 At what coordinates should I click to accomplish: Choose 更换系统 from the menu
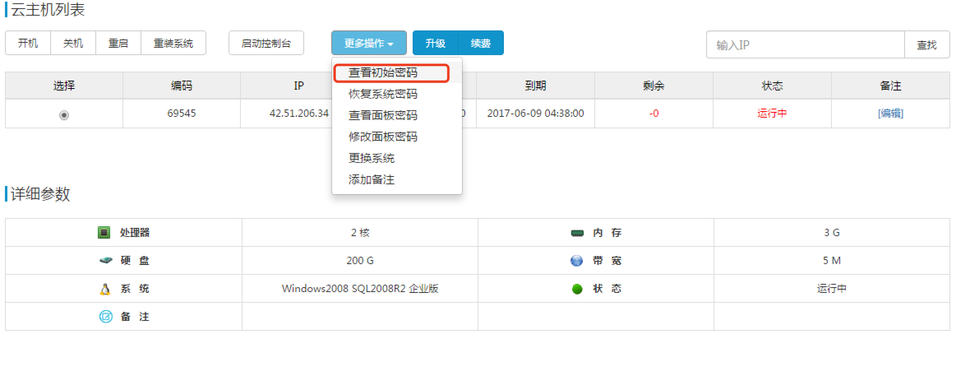pos(397,158)
